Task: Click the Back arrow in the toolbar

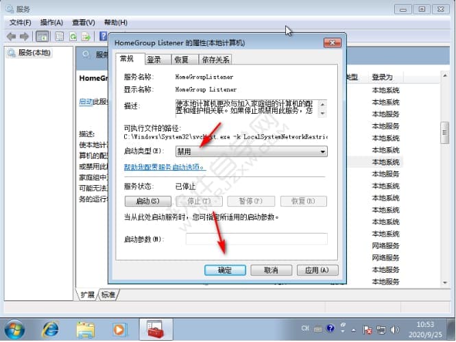Action: pyautogui.click(x=11, y=36)
